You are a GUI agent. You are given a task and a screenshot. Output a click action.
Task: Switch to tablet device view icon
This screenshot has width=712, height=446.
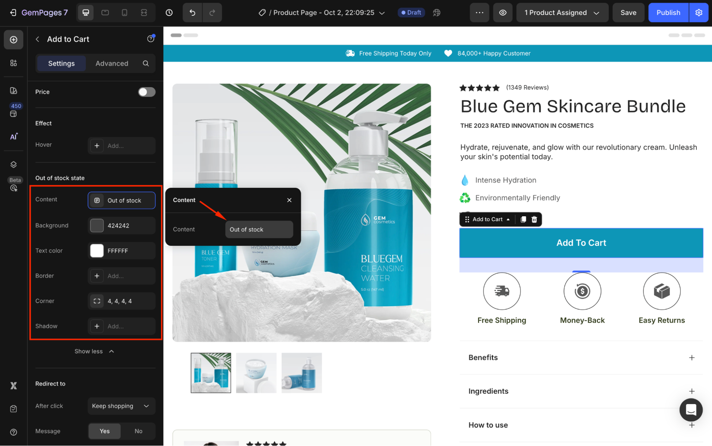click(x=105, y=13)
